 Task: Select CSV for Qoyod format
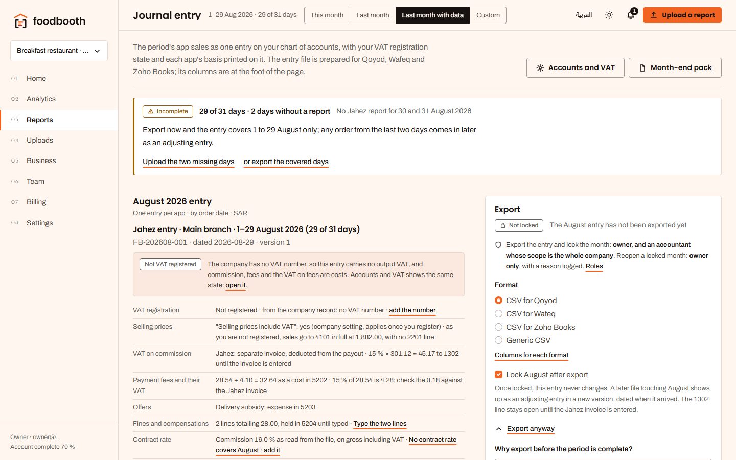(x=526, y=301)
